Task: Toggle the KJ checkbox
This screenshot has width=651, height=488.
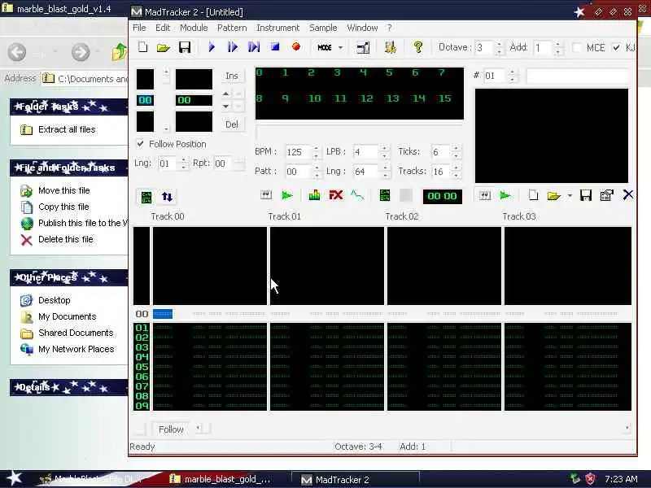Action: point(616,47)
